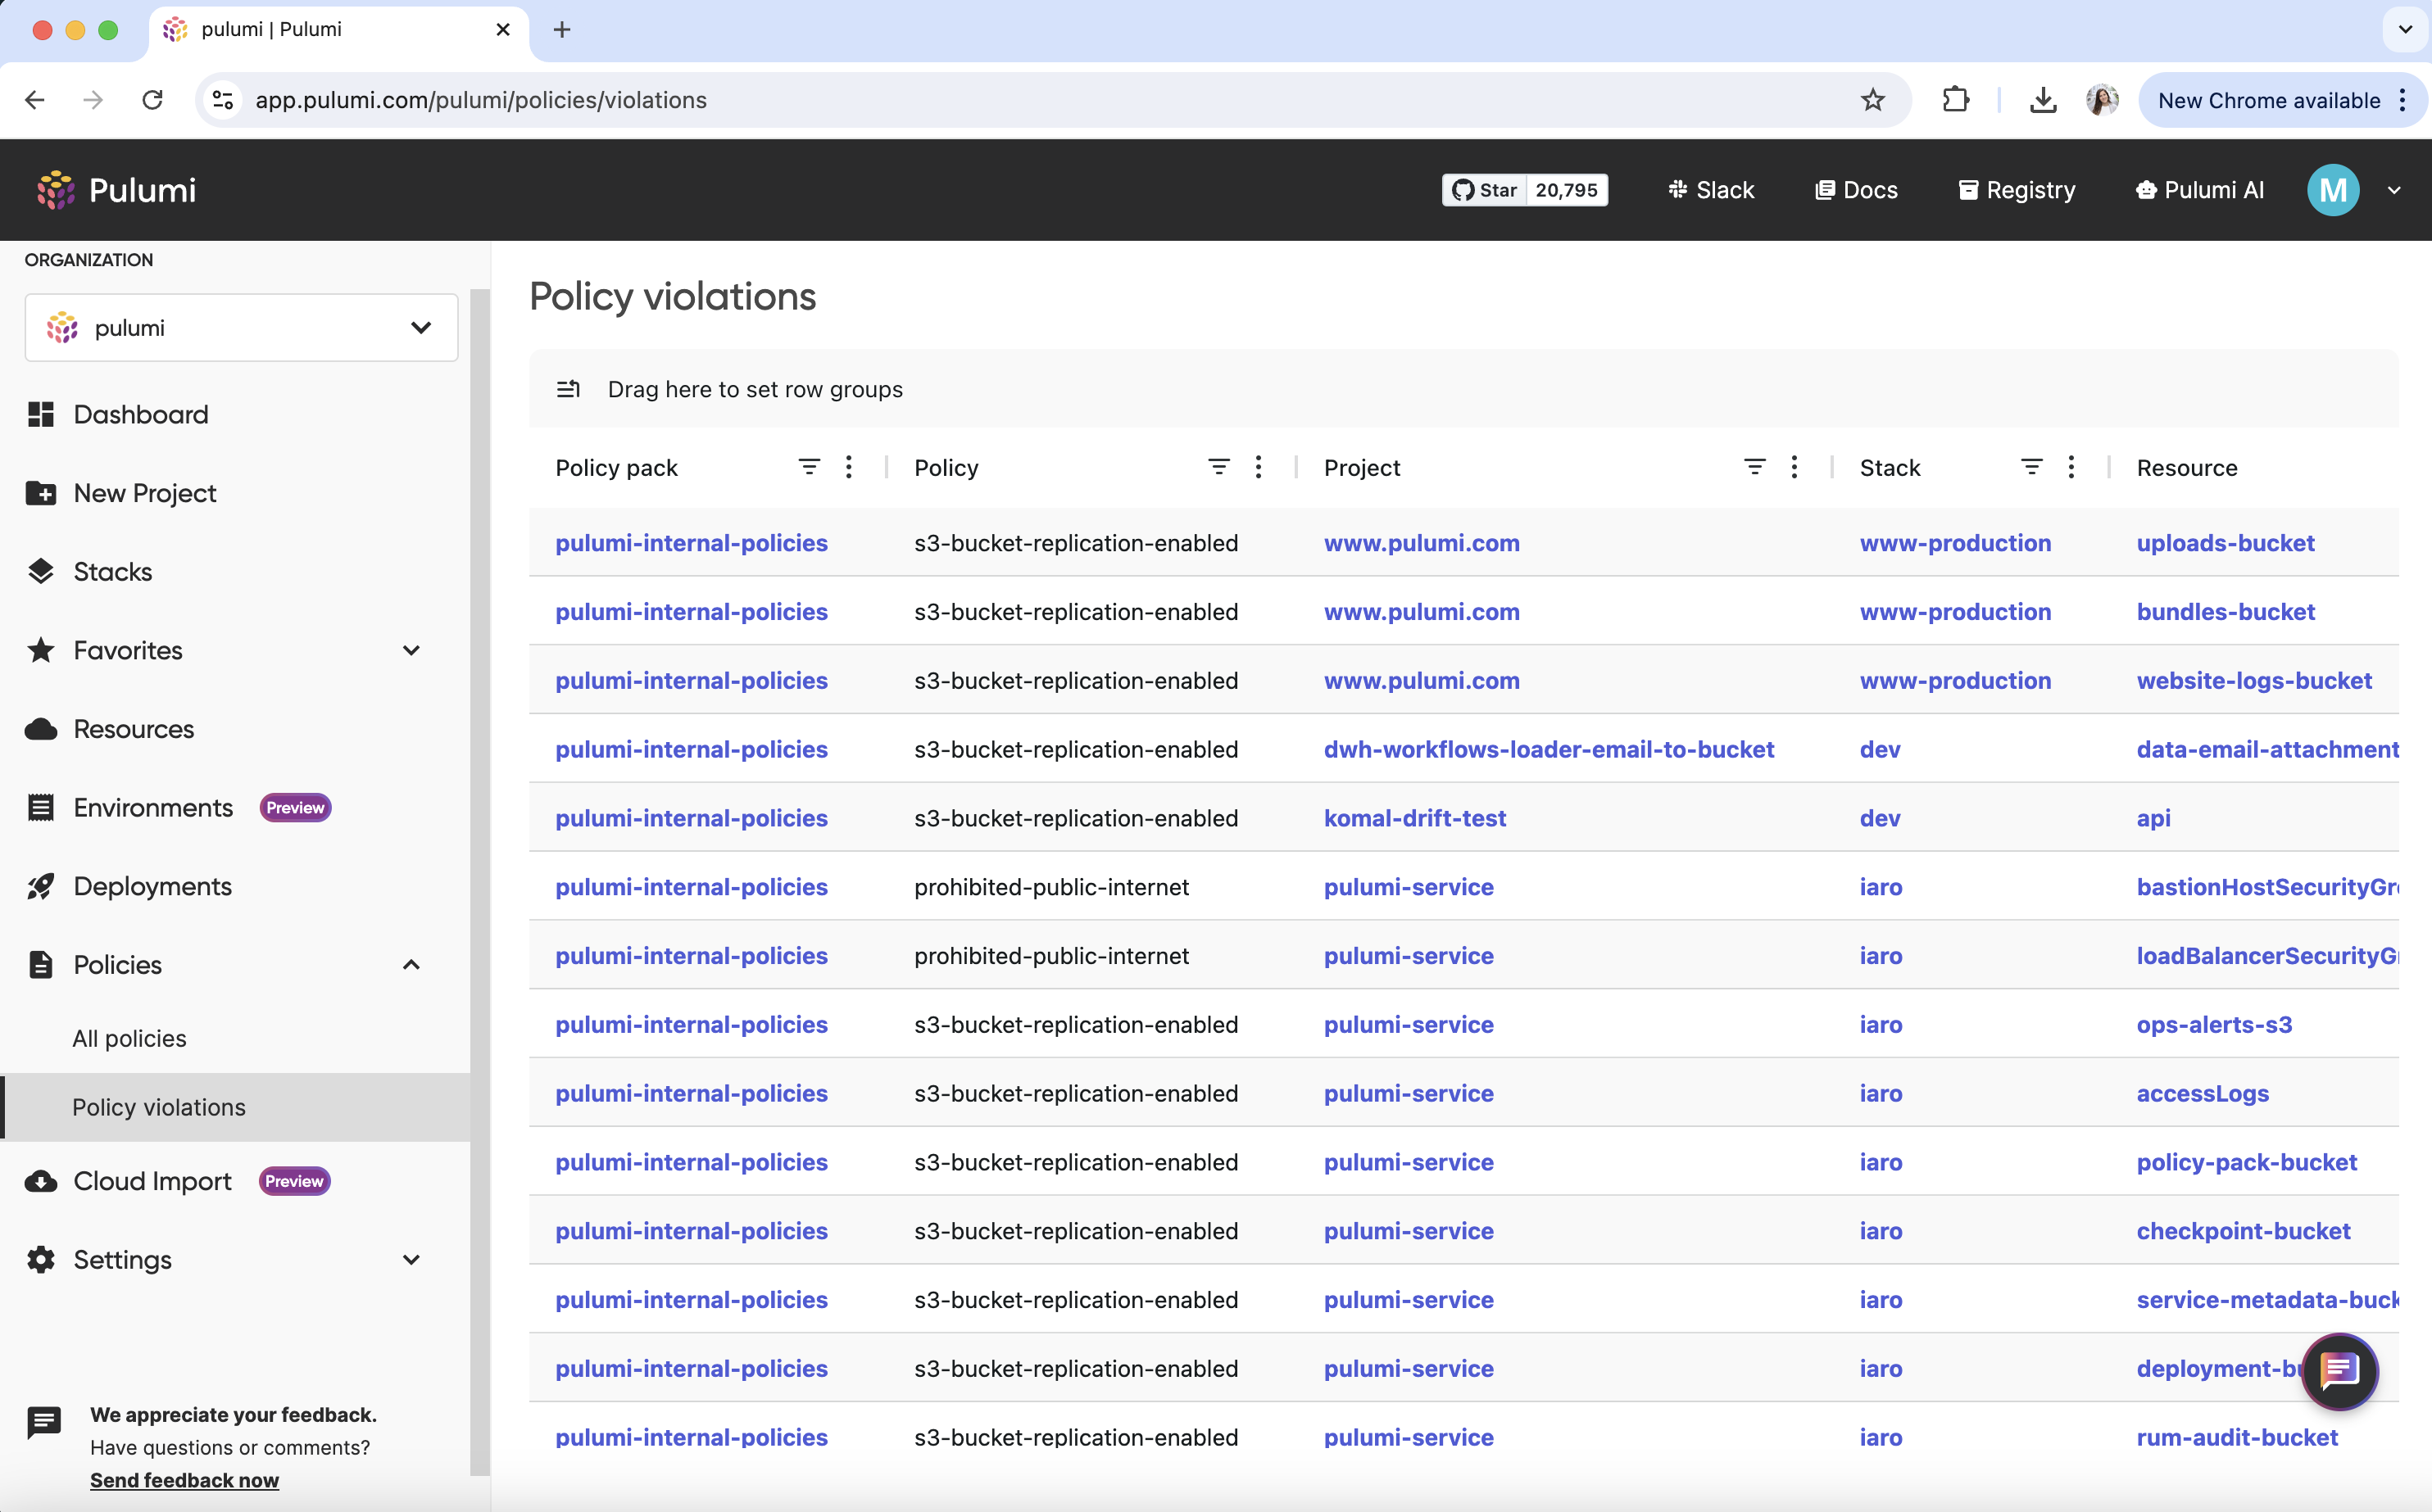Open the Stack column options menu
The image size is (2432, 1512).
tap(2071, 467)
